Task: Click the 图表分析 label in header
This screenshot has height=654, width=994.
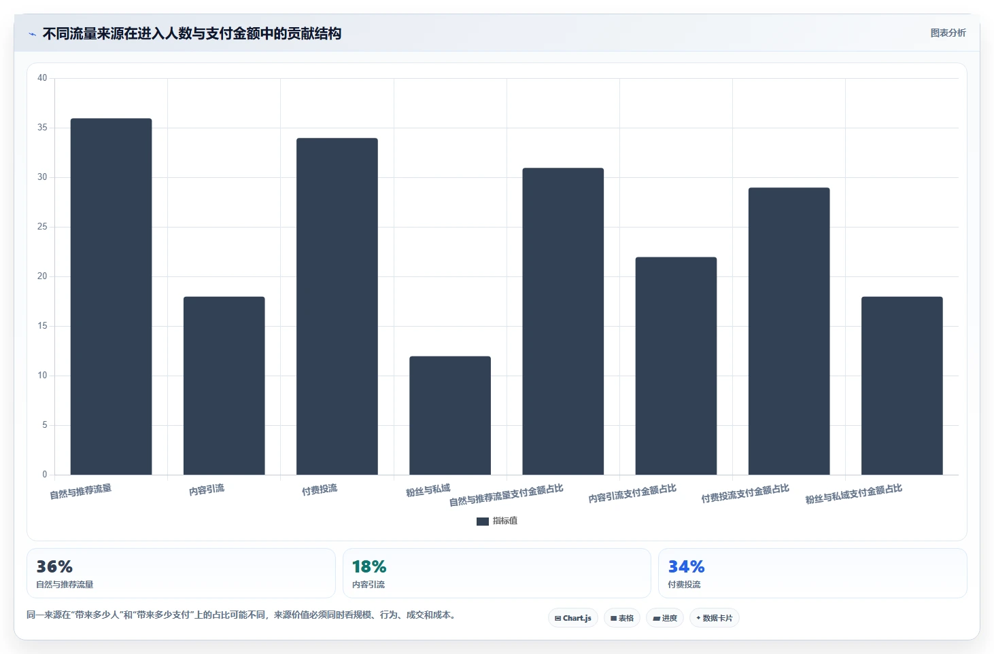Action: tap(948, 33)
